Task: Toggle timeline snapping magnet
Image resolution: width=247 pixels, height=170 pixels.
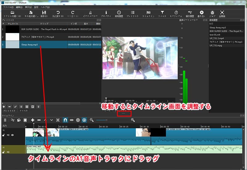Action: pyautogui.click(x=65, y=120)
